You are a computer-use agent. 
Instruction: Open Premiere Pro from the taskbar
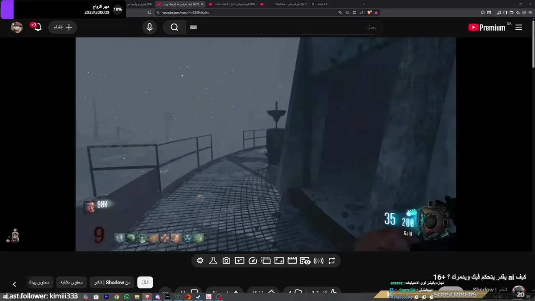pos(106,297)
